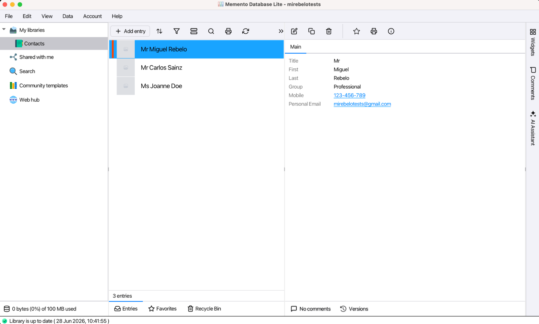This screenshot has height=324, width=539.
Task: Select the Mr Miguel Rebelo entry
Action: (x=196, y=49)
